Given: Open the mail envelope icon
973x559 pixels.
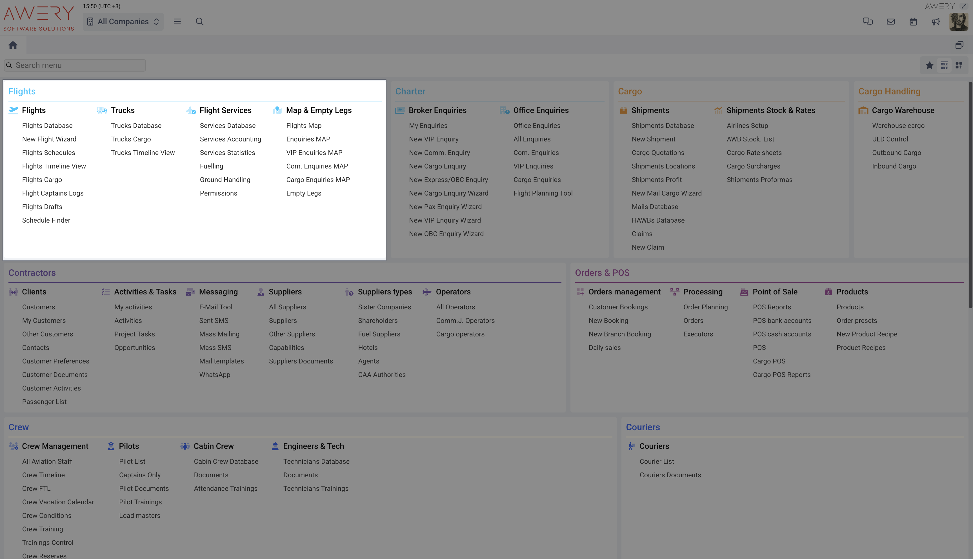Looking at the screenshot, I should click(890, 21).
